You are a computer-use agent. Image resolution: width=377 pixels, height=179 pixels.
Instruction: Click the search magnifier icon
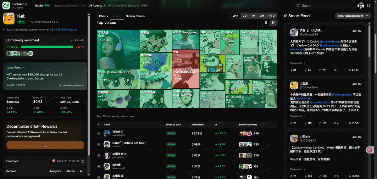click(298, 6)
